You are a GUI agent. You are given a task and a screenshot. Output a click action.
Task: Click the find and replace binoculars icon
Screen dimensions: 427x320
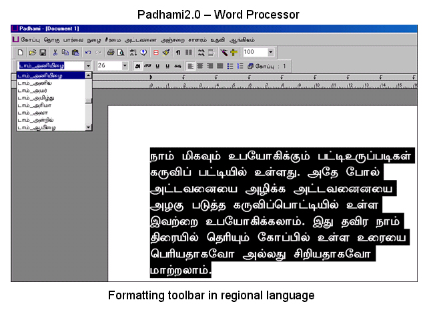coord(201,52)
